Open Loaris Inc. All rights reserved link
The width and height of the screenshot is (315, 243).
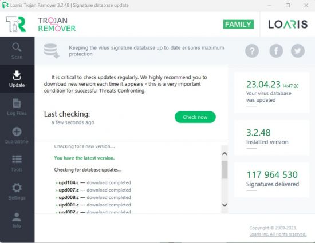coord(278,234)
